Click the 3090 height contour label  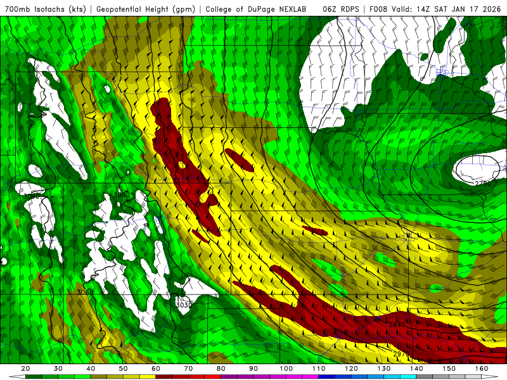pyautogui.click(x=31, y=196)
